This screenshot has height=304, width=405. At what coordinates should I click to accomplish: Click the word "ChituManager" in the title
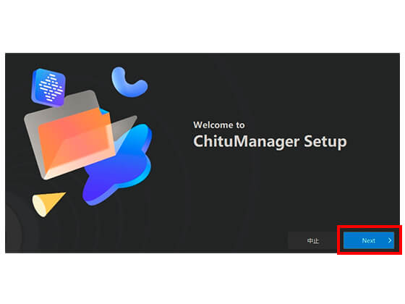[x=246, y=142]
